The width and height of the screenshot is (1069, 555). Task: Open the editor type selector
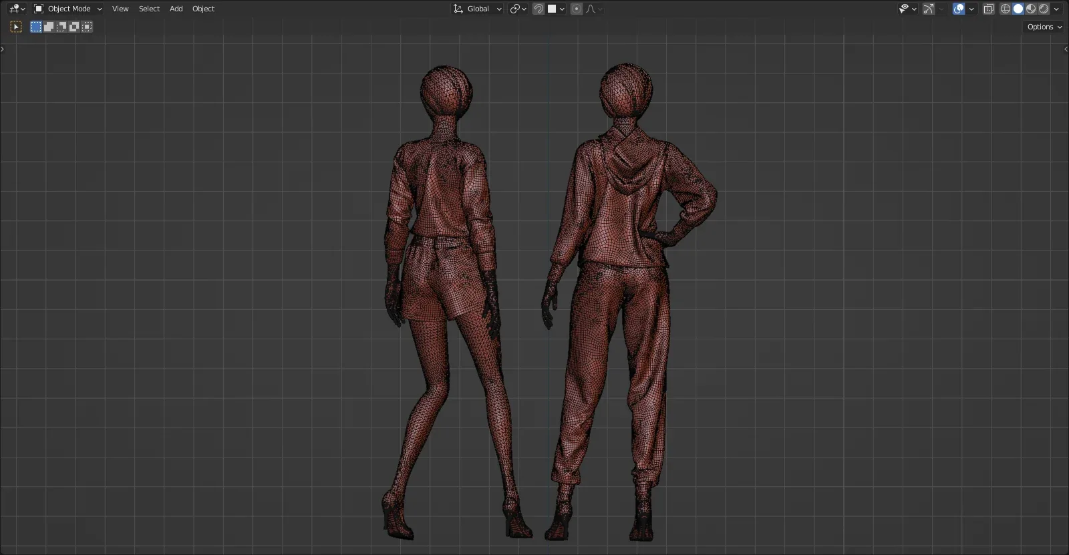[17, 9]
